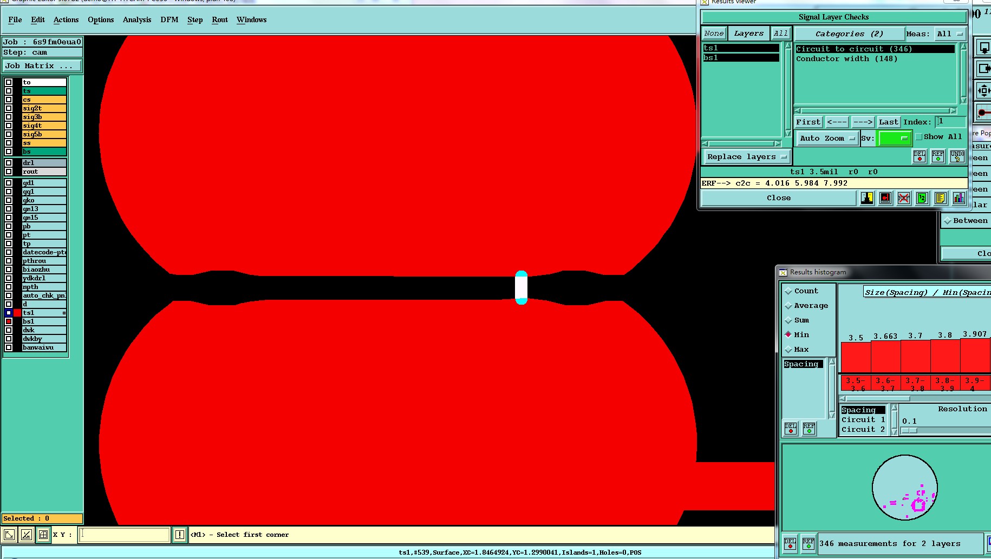Click the green numbered page icon
This screenshot has height=559, width=991.
pyautogui.click(x=922, y=198)
